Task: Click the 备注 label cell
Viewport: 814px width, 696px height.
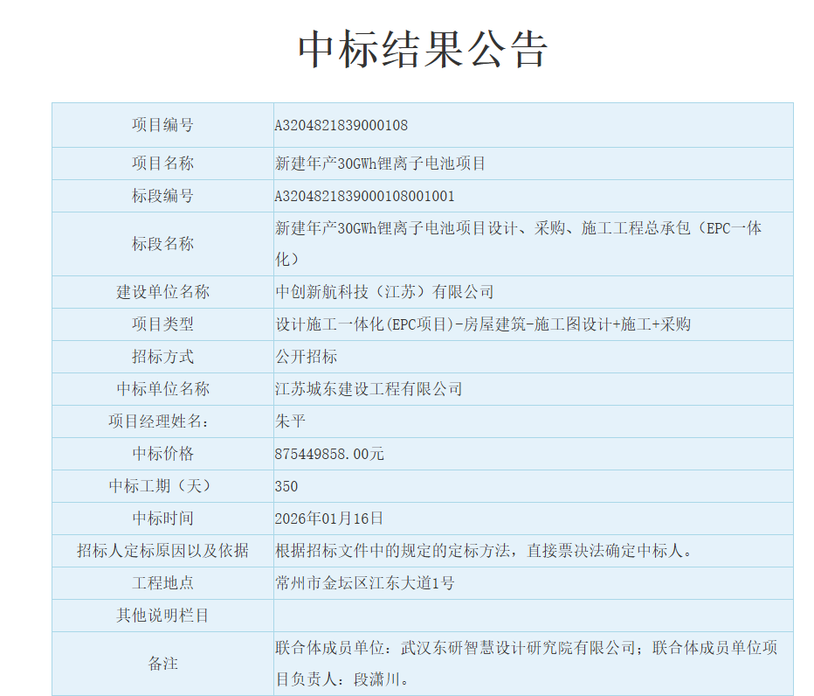Action: (162, 664)
